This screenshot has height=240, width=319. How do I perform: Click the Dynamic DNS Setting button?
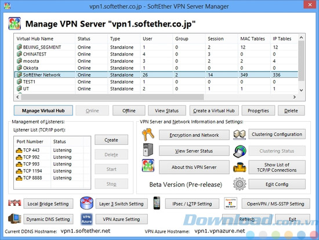(48, 219)
